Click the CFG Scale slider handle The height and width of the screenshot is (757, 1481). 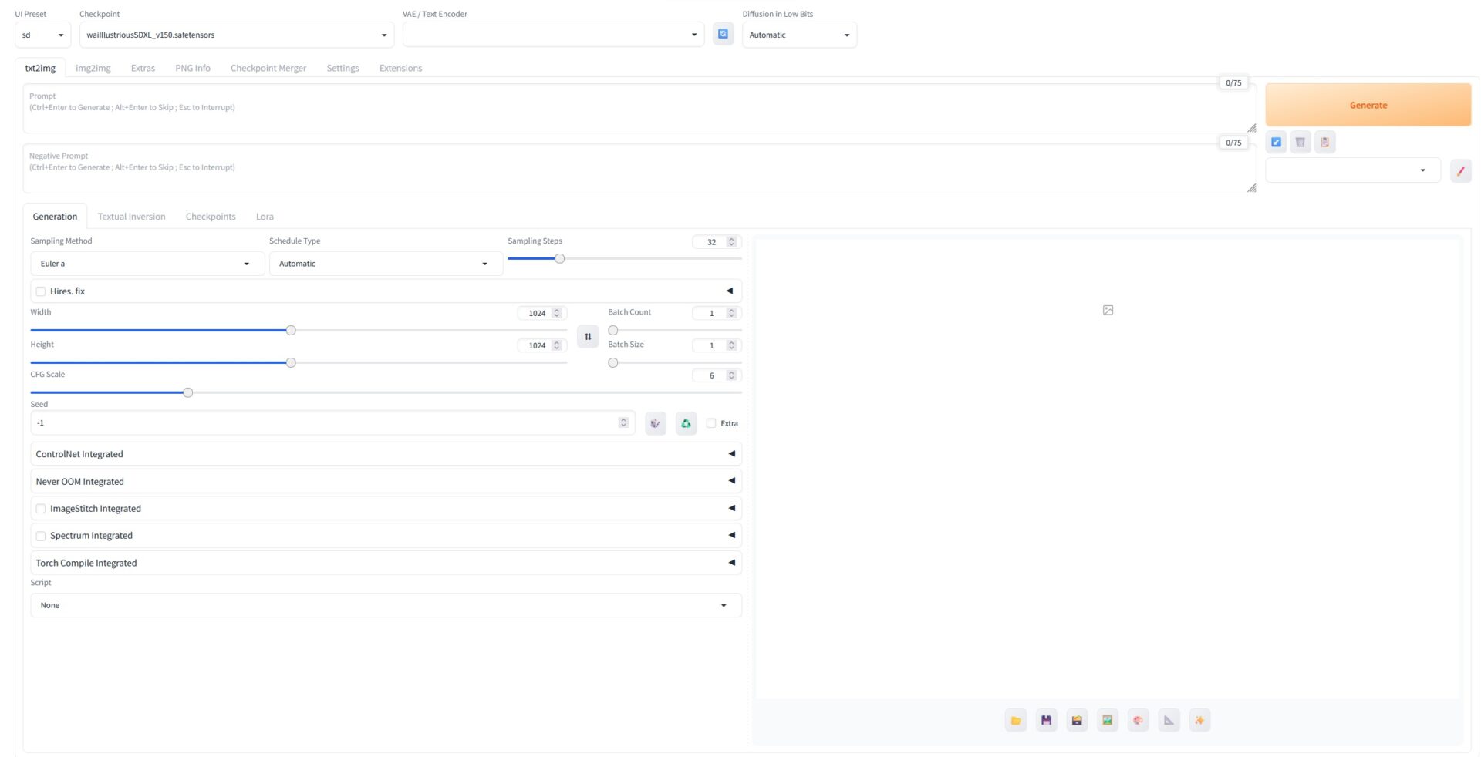(x=187, y=393)
